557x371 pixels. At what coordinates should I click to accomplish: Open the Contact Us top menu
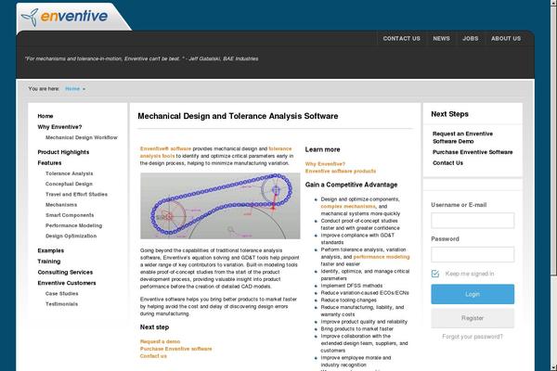[x=401, y=38]
